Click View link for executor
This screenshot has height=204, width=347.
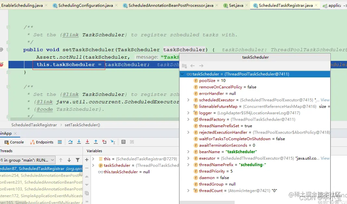pos(325,158)
